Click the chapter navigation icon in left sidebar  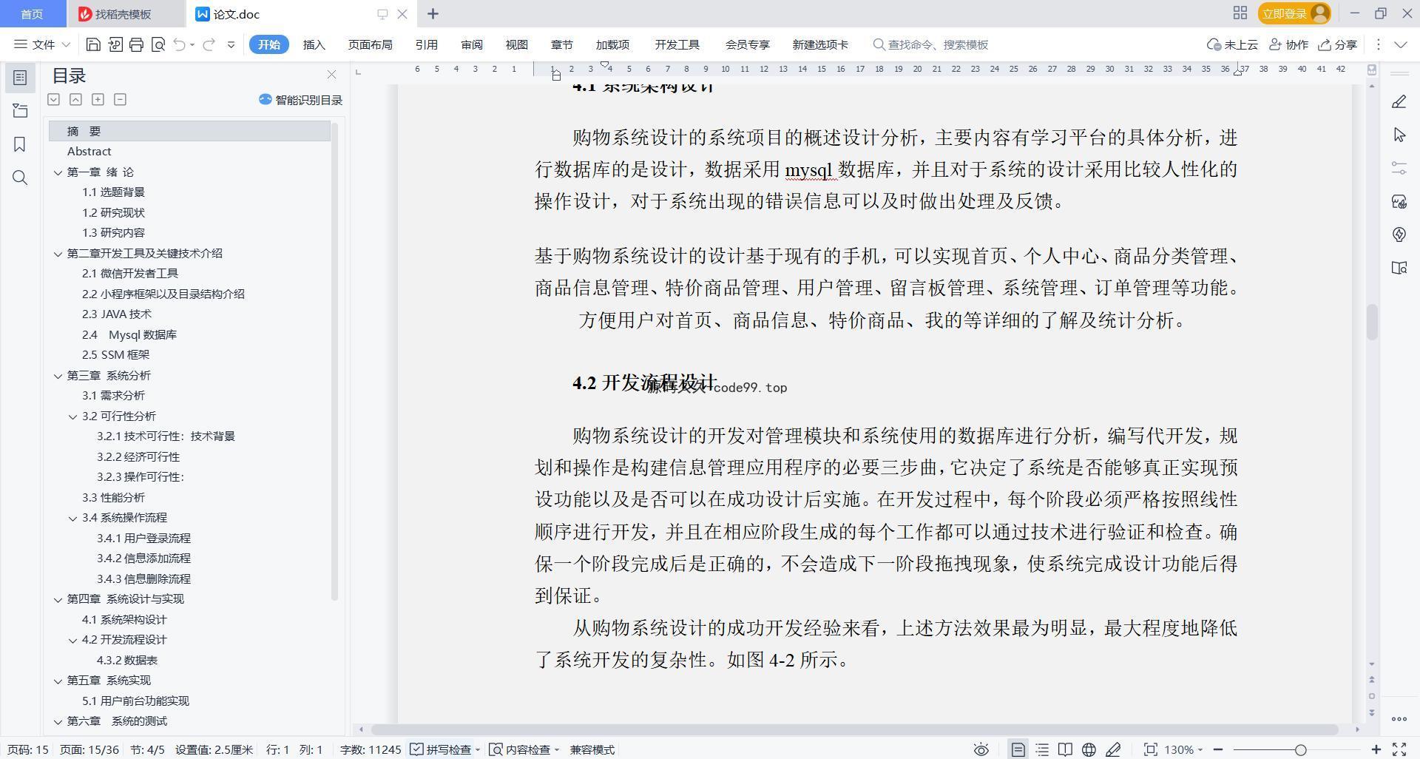coord(20,111)
